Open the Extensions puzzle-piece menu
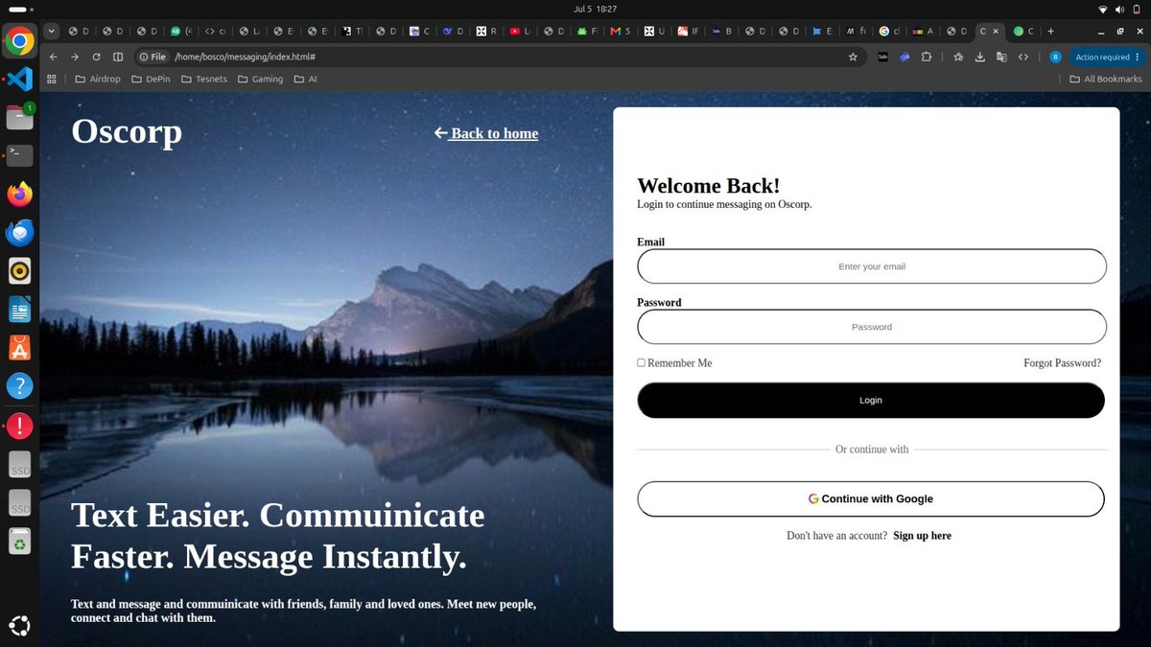This screenshot has width=1151, height=647. coord(926,57)
